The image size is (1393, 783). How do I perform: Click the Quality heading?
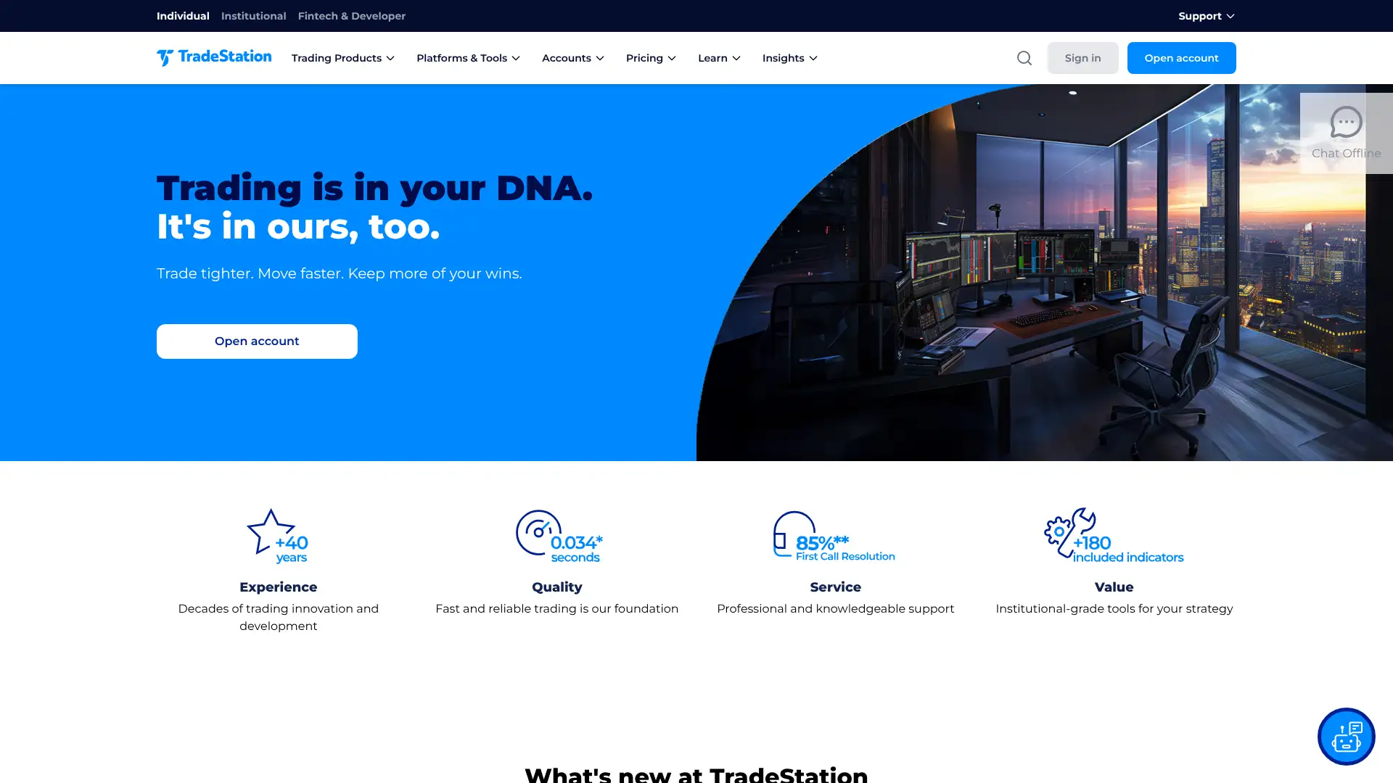click(557, 587)
